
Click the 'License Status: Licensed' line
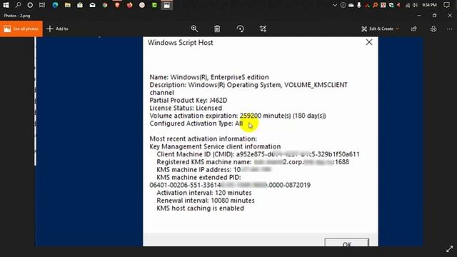(186, 108)
